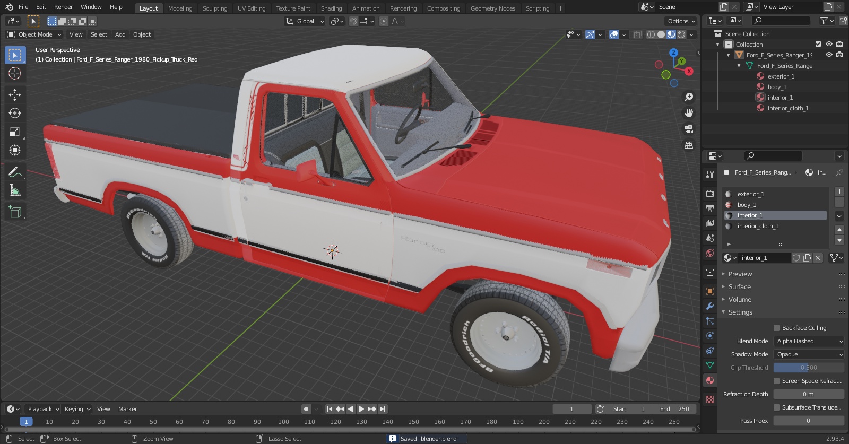Open Output properties tab
This screenshot has width=849, height=444.
click(x=710, y=208)
